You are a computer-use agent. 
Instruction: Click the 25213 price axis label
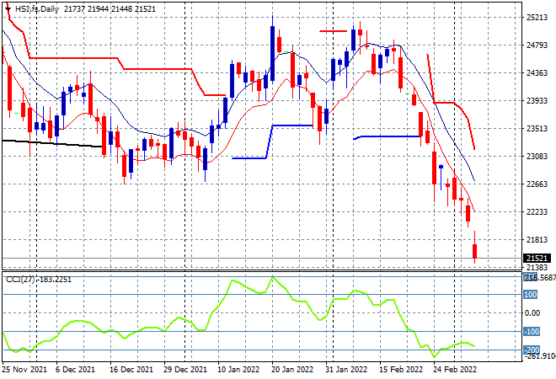click(537, 18)
